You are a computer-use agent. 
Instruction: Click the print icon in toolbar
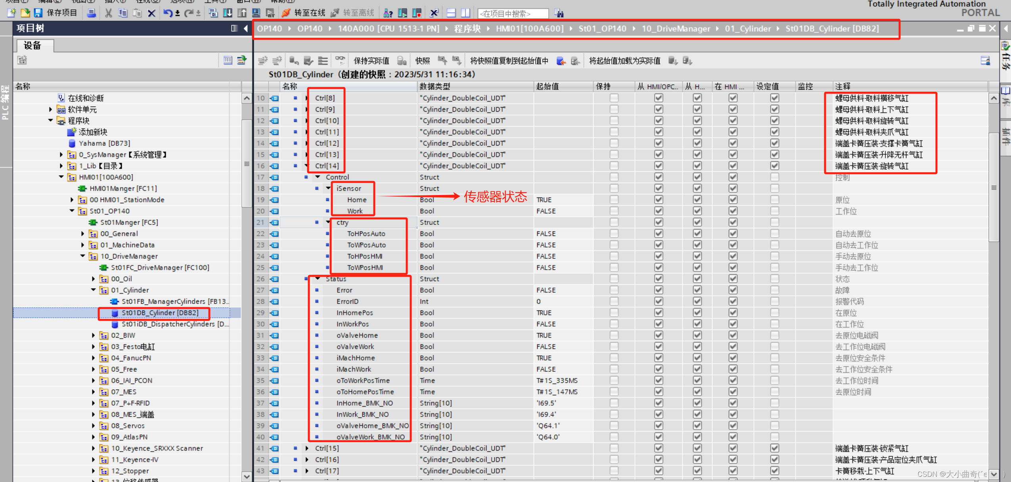(x=91, y=13)
